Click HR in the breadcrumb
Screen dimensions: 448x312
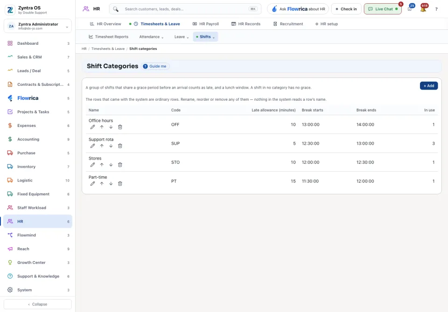click(x=84, y=49)
